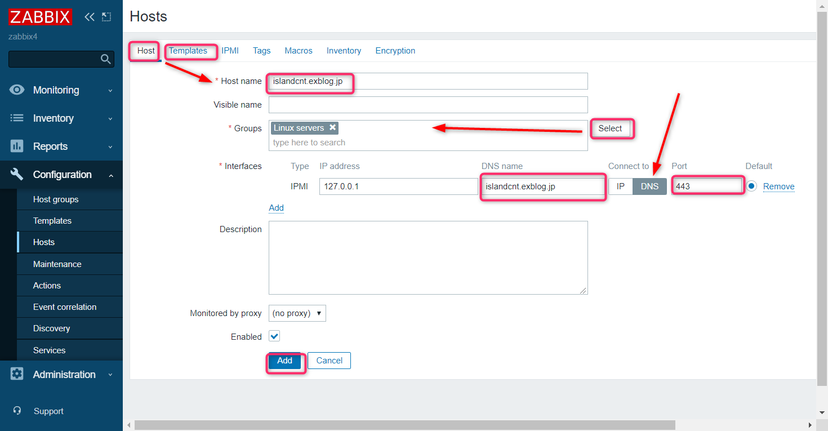Focus the Host name field

428,81
